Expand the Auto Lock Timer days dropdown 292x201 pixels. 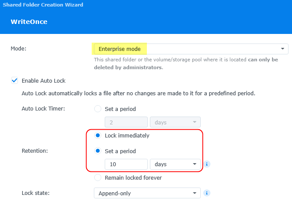point(175,122)
